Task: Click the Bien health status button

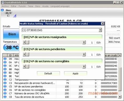Action: 11,34
